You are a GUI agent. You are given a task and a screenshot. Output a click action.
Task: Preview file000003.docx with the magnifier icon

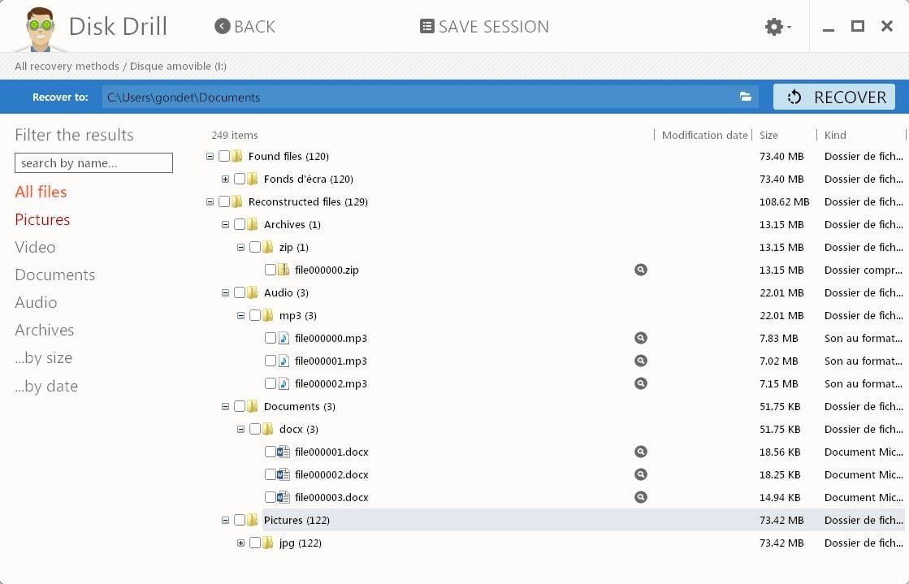click(x=641, y=497)
